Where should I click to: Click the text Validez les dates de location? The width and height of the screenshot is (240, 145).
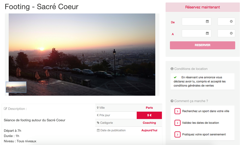[200, 123]
